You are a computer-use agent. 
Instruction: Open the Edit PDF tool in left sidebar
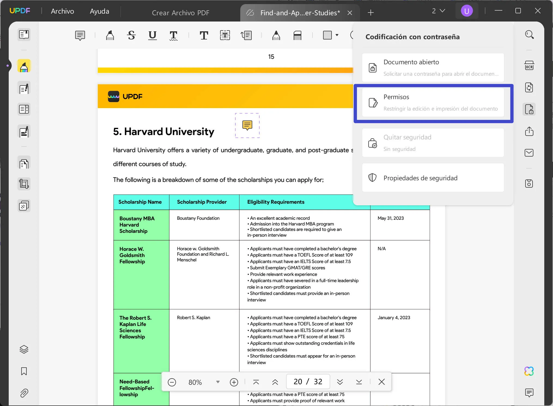pos(24,88)
